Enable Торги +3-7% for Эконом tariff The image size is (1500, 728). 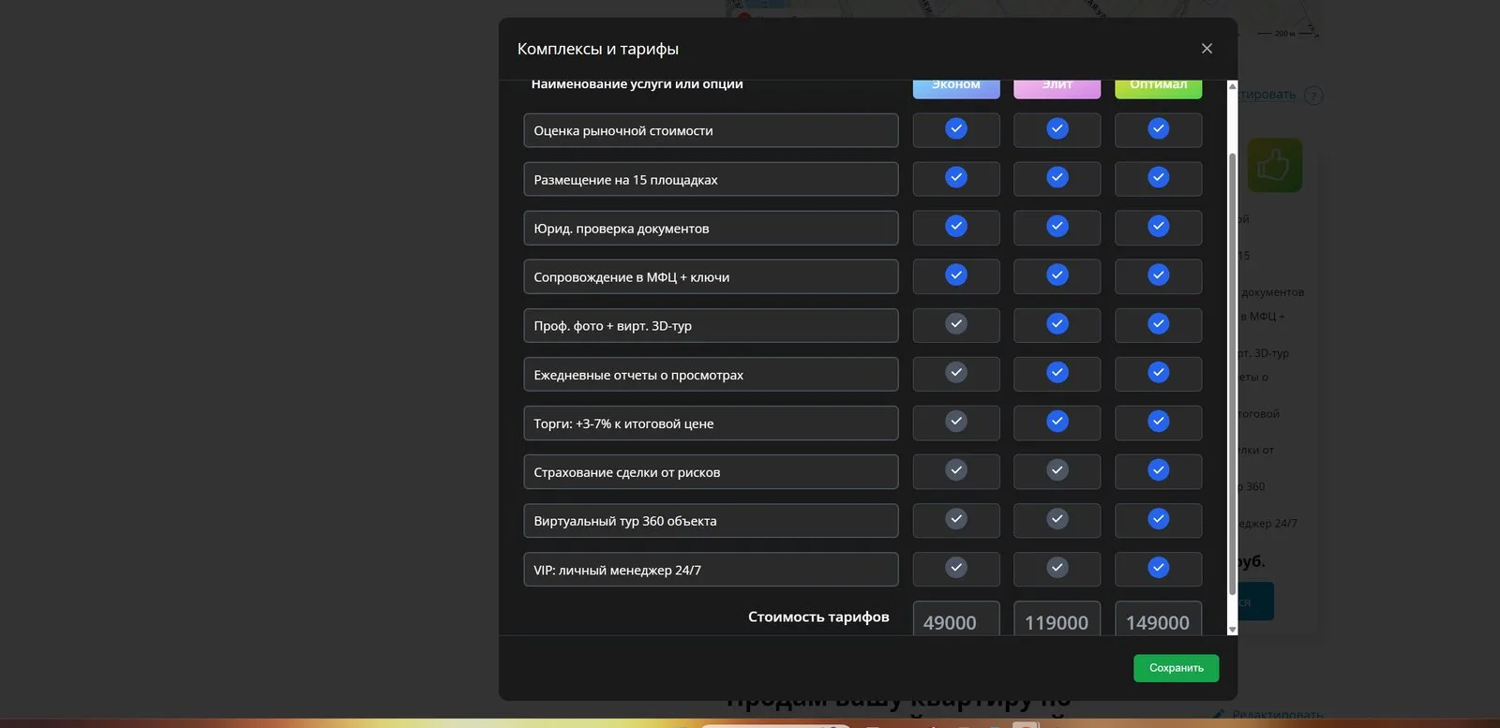click(x=956, y=421)
